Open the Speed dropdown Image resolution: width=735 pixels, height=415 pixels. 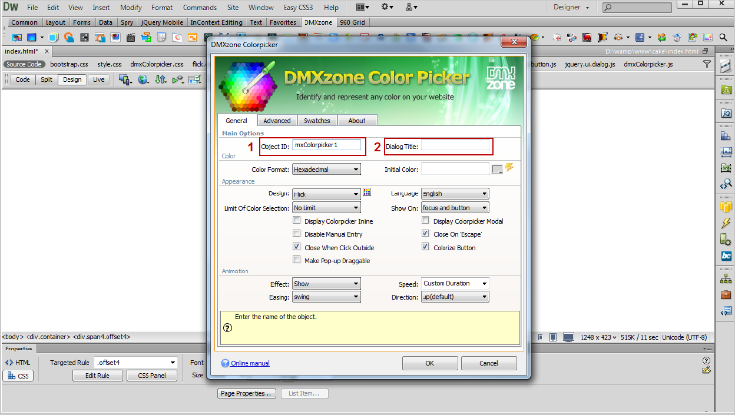click(455, 284)
